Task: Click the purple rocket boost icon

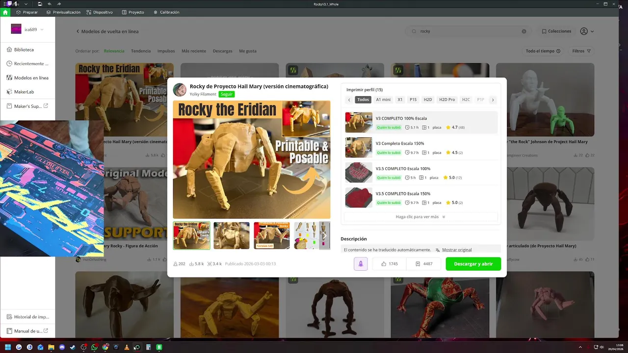Action: (361, 264)
